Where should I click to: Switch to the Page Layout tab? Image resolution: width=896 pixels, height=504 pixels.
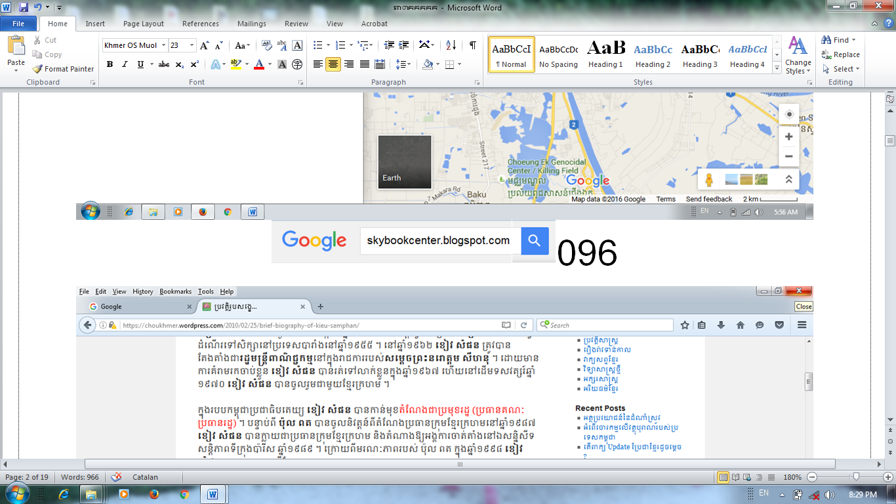pyautogui.click(x=144, y=24)
